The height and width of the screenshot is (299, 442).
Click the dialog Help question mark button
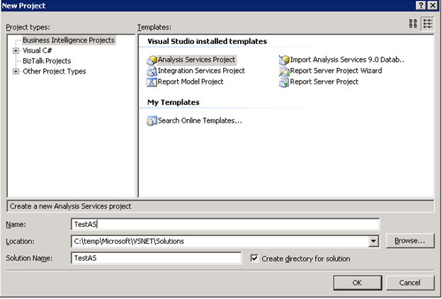pyautogui.click(x=420, y=5)
